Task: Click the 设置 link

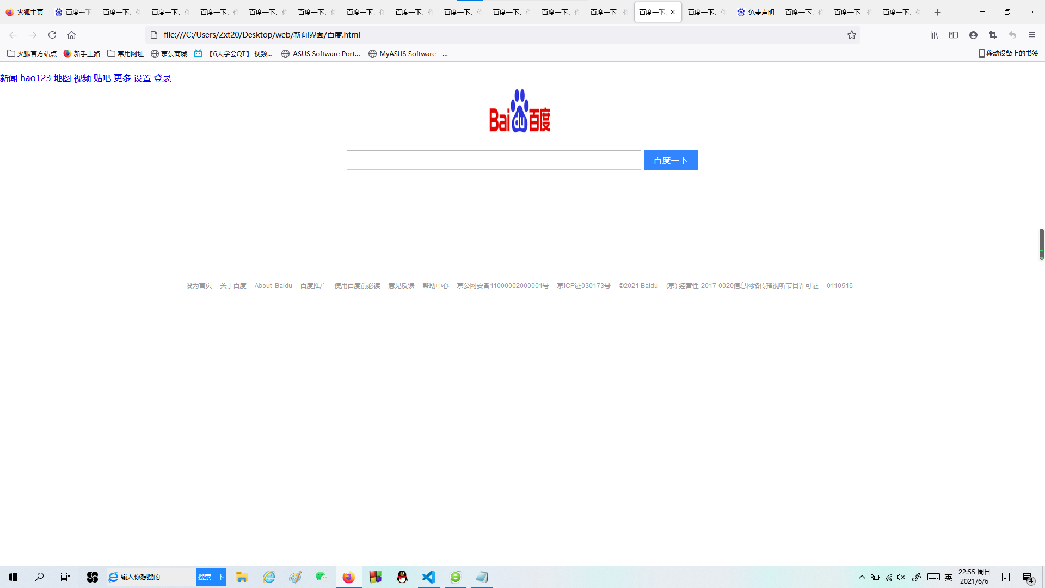Action: point(142,78)
